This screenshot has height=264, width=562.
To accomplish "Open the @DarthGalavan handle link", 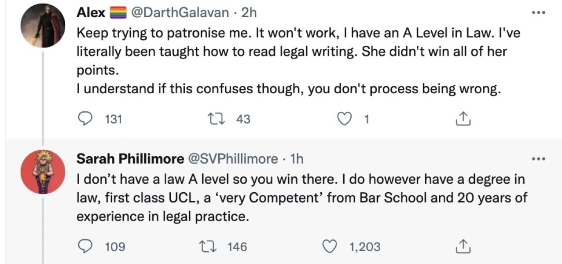I will (x=179, y=13).
